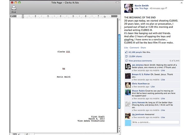The image size is (193, 135).
Task: Click the toolbar toggle pill in title bar
Action: (x=117, y=2)
